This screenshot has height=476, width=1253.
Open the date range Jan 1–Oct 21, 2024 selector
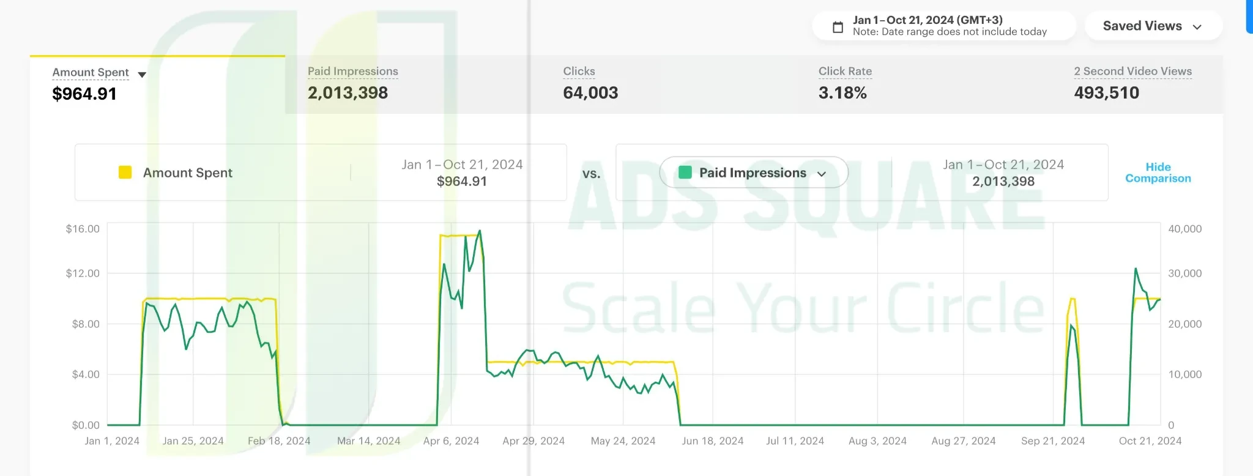(x=944, y=26)
